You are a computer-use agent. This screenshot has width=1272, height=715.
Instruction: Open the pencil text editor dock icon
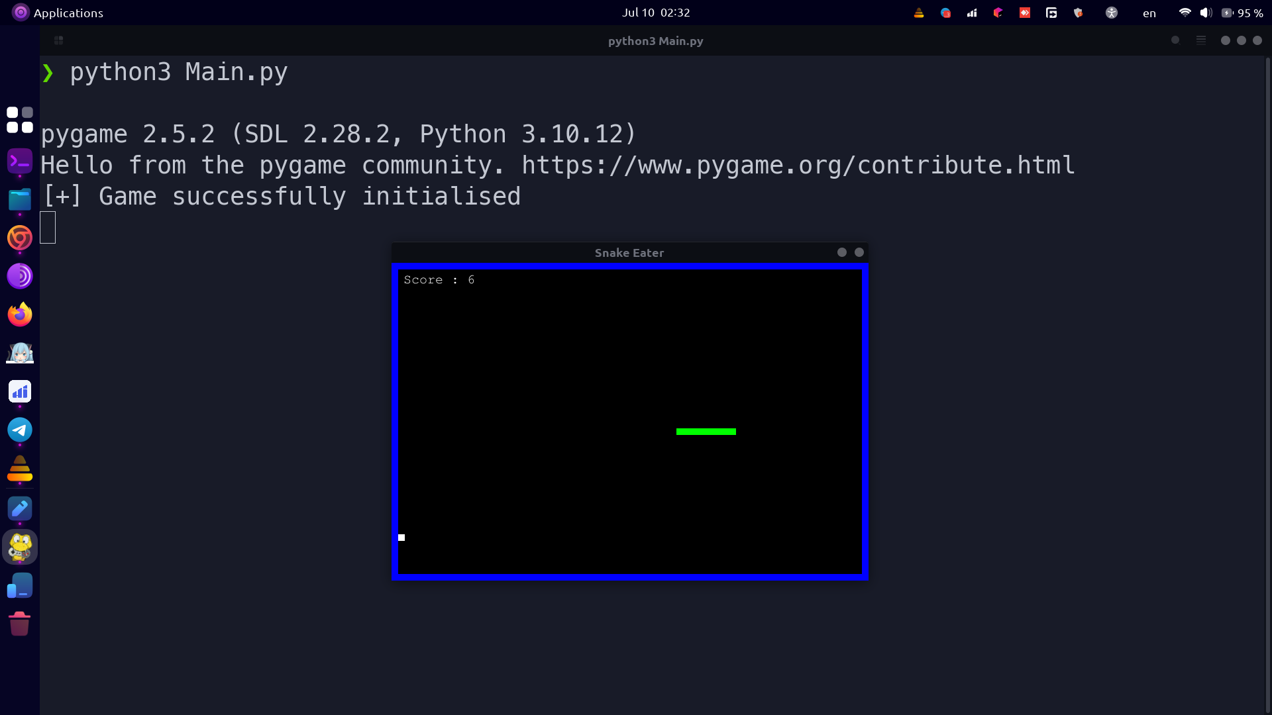[20, 508]
